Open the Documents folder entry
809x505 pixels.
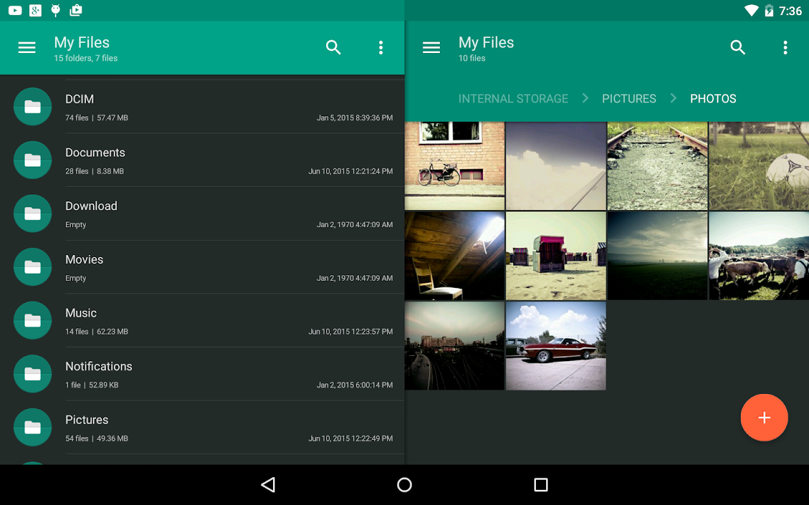[190, 160]
